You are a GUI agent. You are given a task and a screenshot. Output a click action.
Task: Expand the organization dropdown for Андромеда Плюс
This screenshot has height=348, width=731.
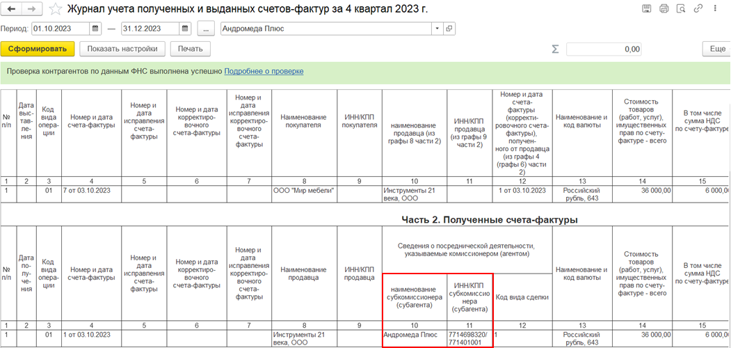pyautogui.click(x=437, y=29)
